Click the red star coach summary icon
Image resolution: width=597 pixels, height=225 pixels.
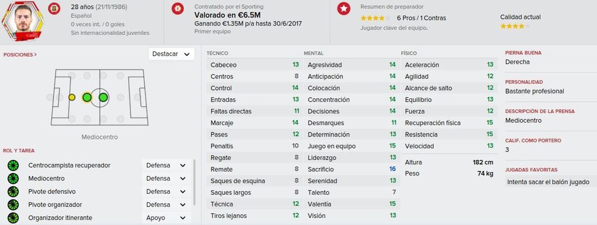[x=344, y=8]
